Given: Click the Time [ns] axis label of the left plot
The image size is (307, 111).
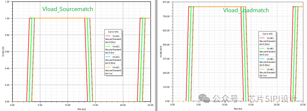Looking at the screenshot, I should tap(82, 109).
